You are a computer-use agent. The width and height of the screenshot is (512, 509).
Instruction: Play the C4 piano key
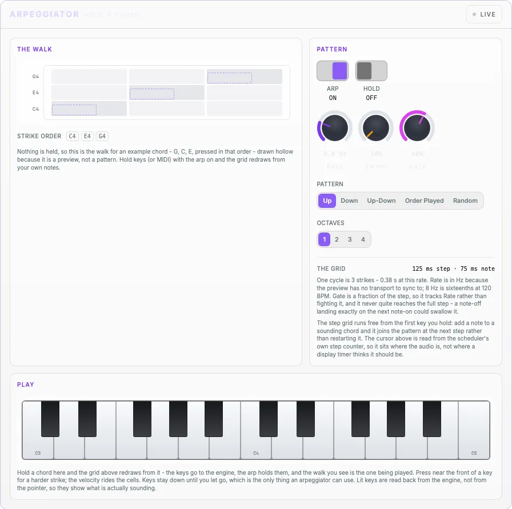point(255,448)
